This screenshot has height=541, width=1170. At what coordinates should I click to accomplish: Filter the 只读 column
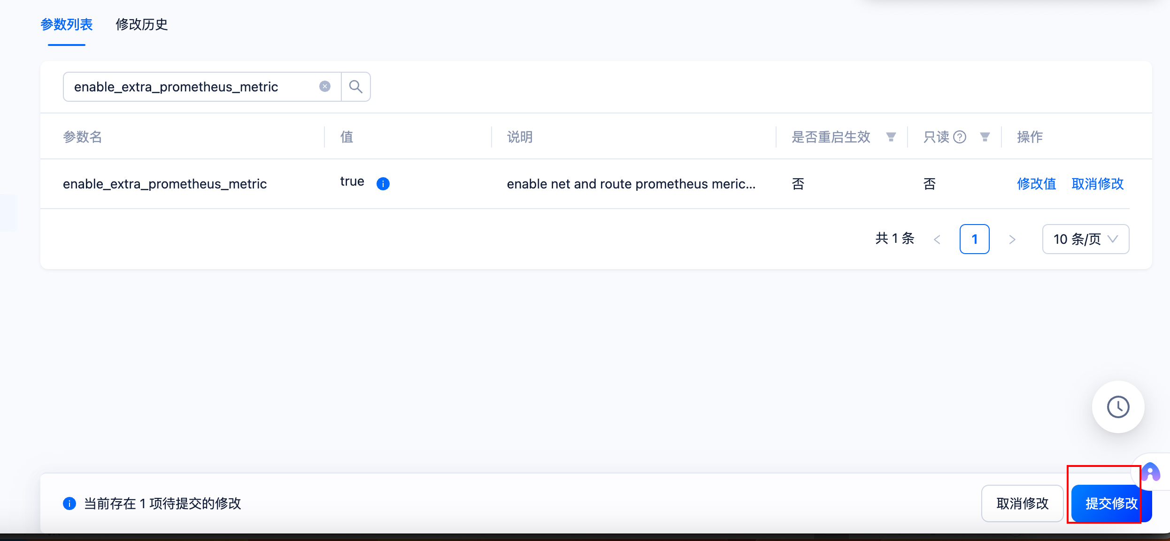[985, 137]
